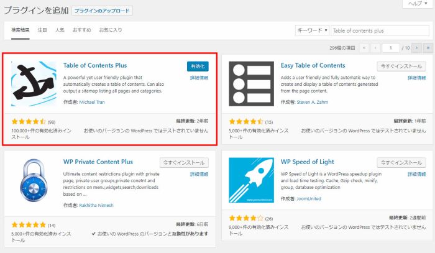The image size is (435, 253).
Task: Go to first page of plugin results
Action: 364,48
